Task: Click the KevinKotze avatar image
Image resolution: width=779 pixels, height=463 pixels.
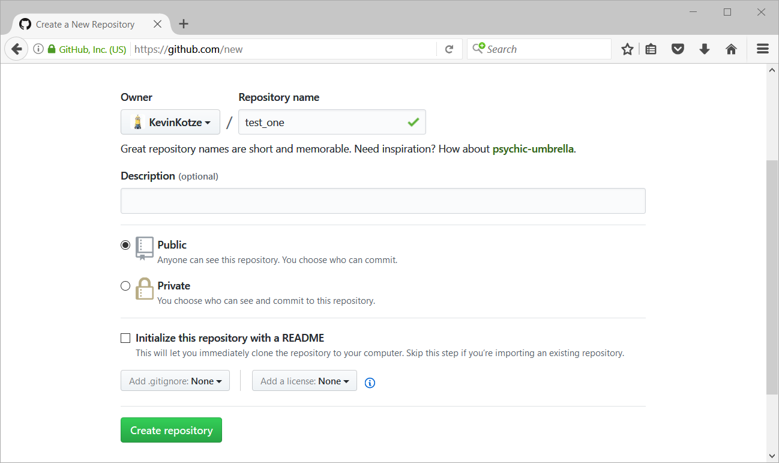Action: (x=137, y=122)
